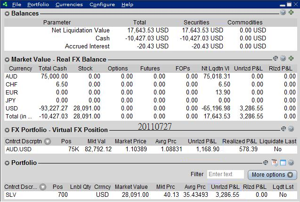
Task: Click the Accrued Interest parameter label
Action: pyautogui.click(x=87, y=46)
